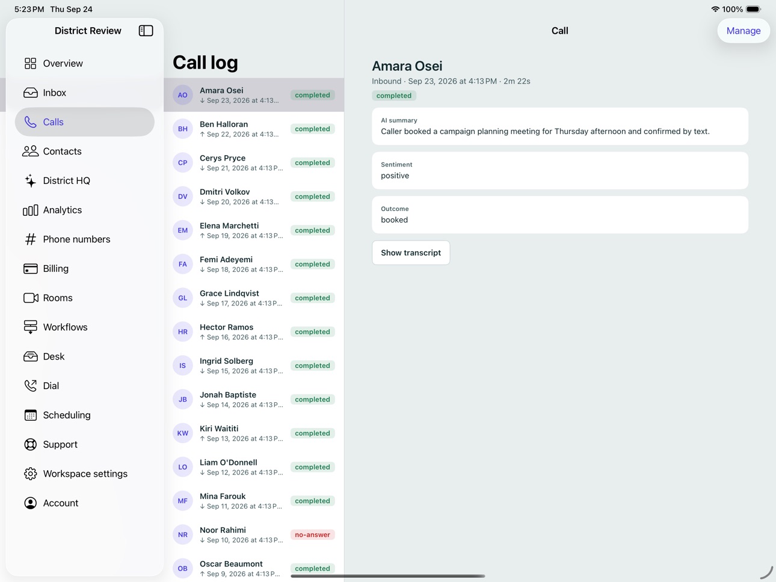The width and height of the screenshot is (776, 582).
Task: Open the Scheduling menu item
Action: 85,415
